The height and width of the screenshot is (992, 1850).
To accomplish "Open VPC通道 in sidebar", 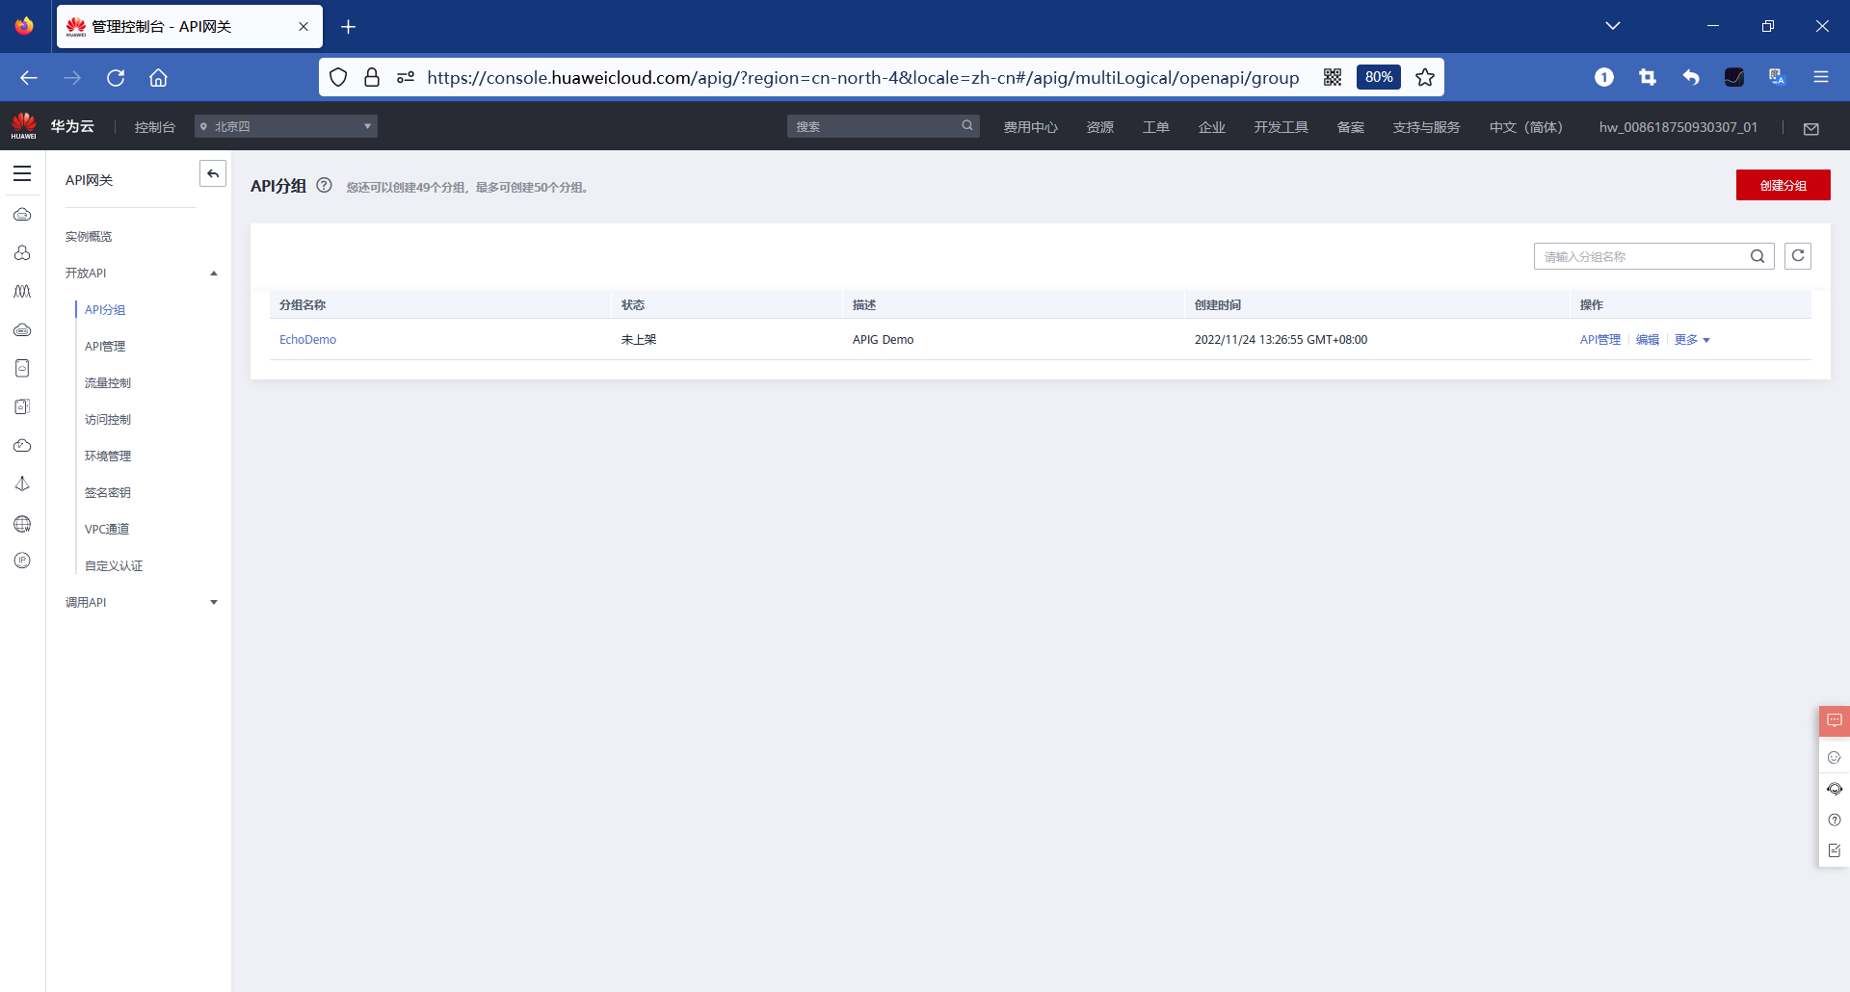I will pyautogui.click(x=107, y=530).
